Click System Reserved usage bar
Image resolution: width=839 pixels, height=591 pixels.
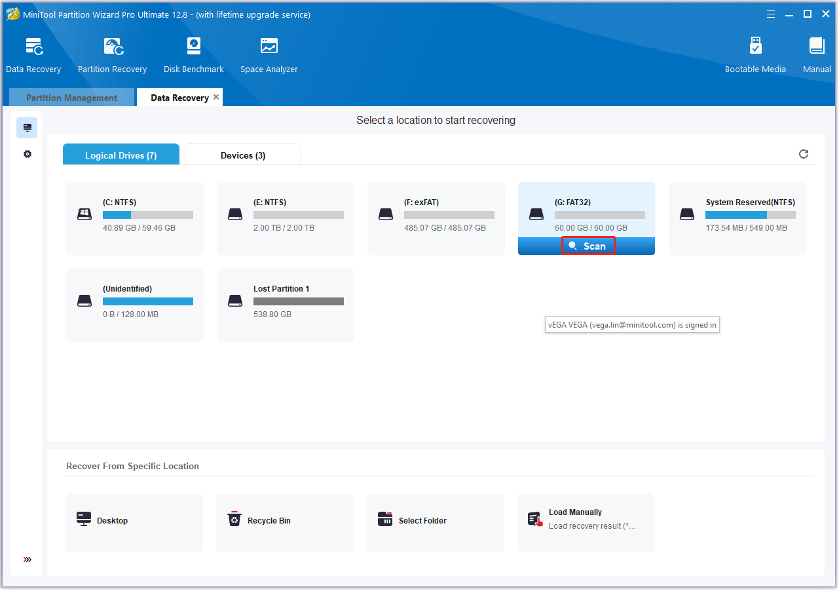coord(751,215)
